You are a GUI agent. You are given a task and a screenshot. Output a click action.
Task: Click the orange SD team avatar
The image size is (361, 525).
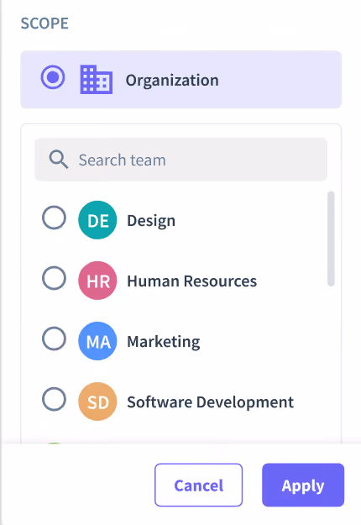pos(97,402)
